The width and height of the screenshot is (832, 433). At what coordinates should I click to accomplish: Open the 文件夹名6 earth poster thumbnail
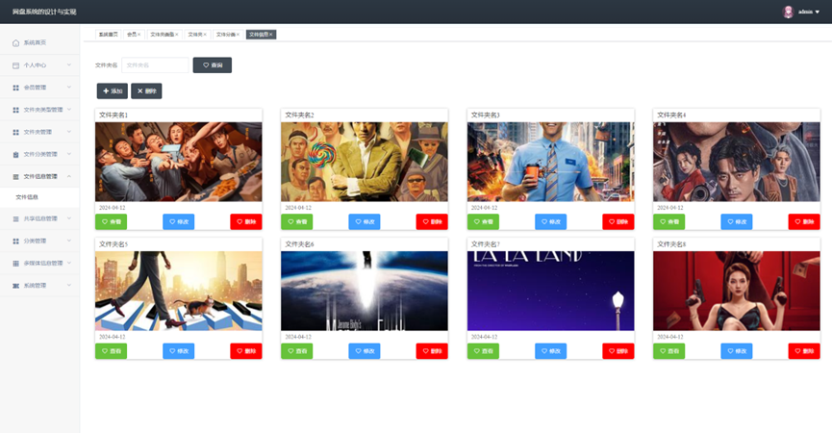point(365,291)
